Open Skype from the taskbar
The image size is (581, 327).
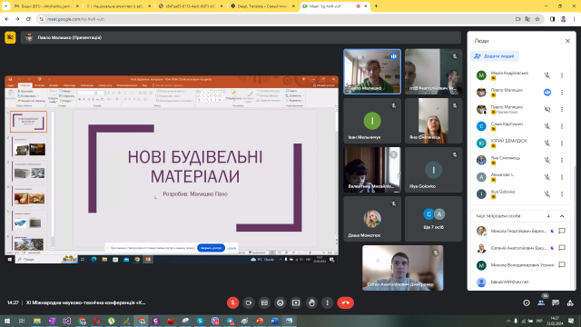[201, 321]
